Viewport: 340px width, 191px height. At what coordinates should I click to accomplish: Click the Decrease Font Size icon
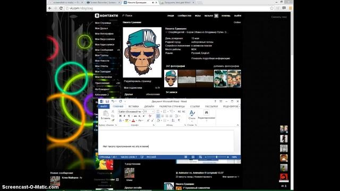coord(152,120)
